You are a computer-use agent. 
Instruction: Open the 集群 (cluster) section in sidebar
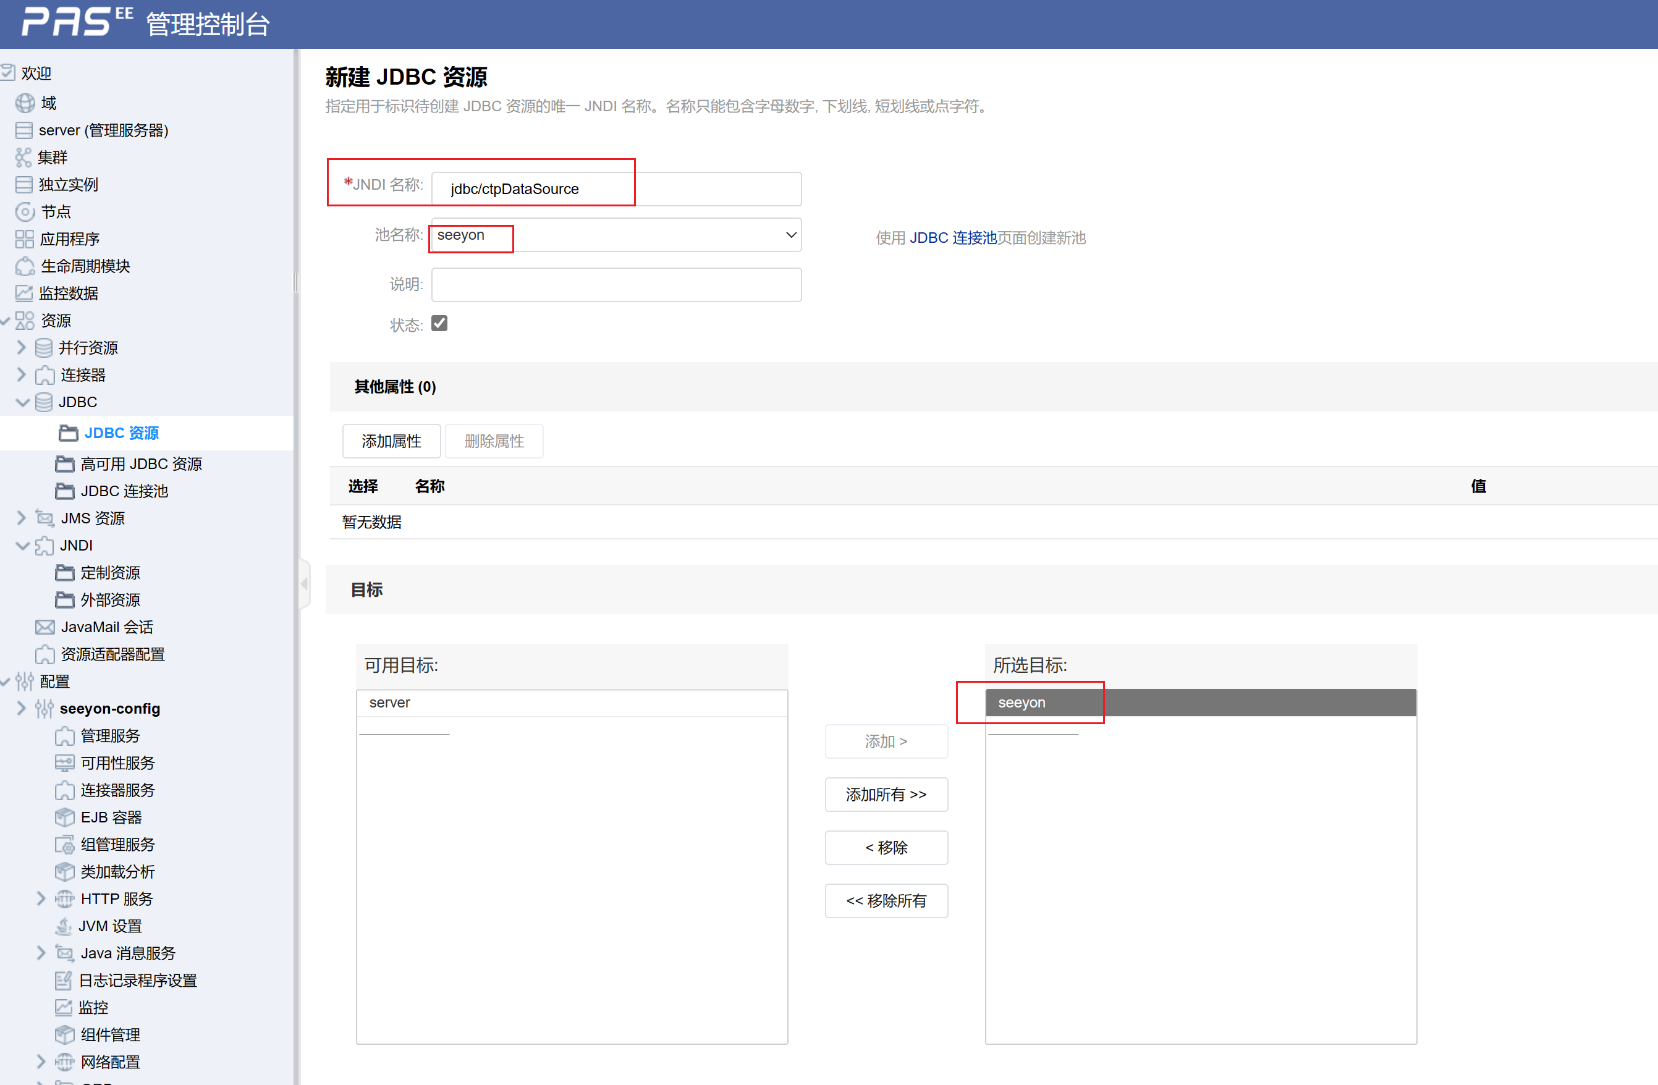pos(51,158)
